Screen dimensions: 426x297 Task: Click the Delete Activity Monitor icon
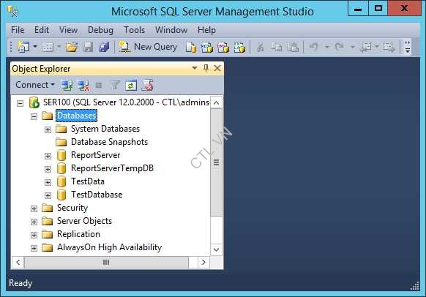(x=148, y=86)
